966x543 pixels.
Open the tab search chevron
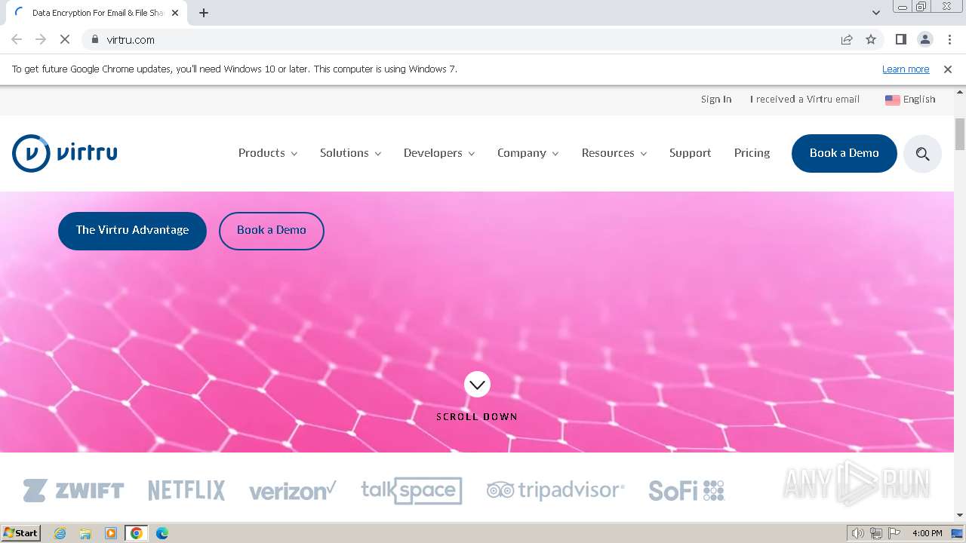click(x=876, y=13)
